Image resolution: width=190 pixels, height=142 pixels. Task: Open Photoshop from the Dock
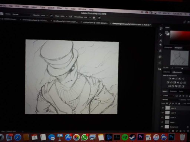click(171, 137)
